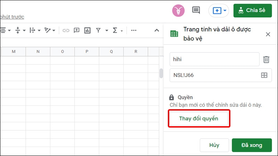Click the pink goat account avatar
The width and height of the screenshot is (278, 156).
click(178, 11)
